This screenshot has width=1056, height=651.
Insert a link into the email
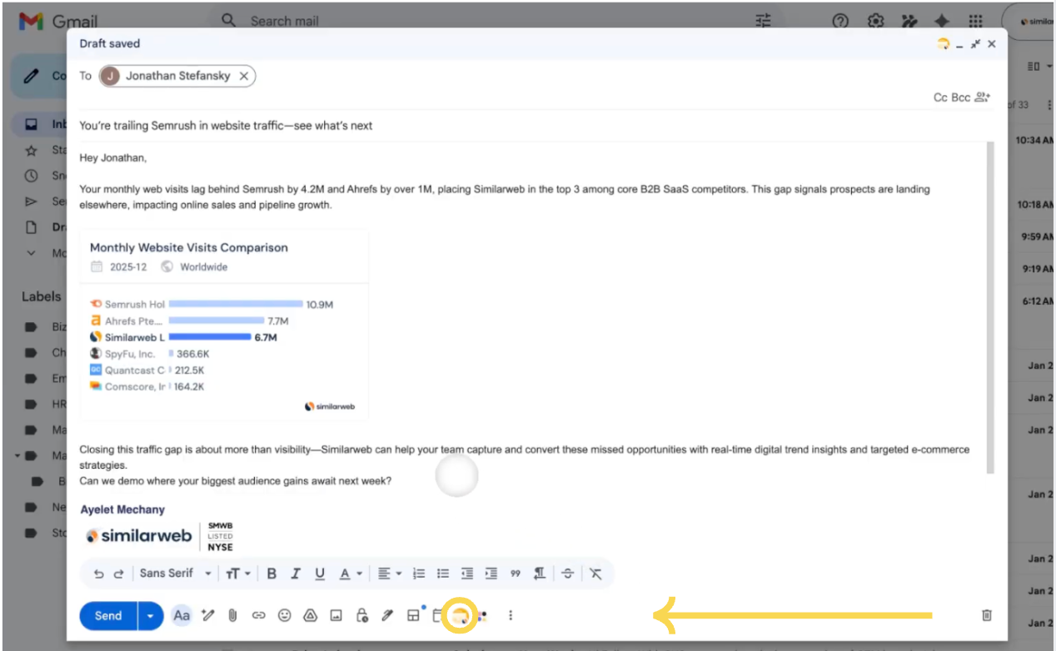(x=258, y=616)
